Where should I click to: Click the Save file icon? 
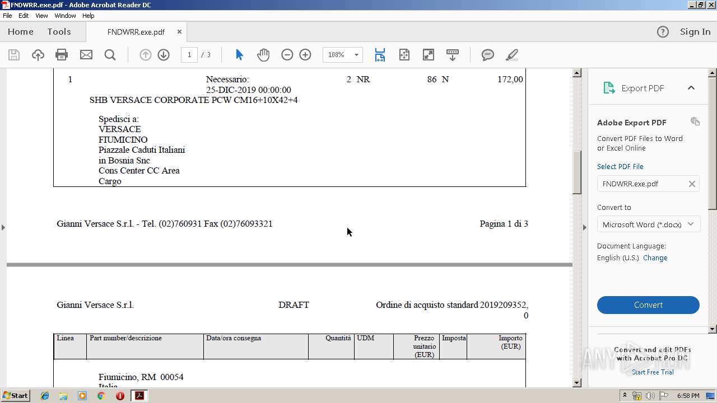tap(14, 55)
